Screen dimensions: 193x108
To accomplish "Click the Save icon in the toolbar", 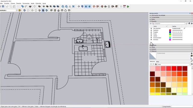I will pyautogui.click(x=3, y=6).
